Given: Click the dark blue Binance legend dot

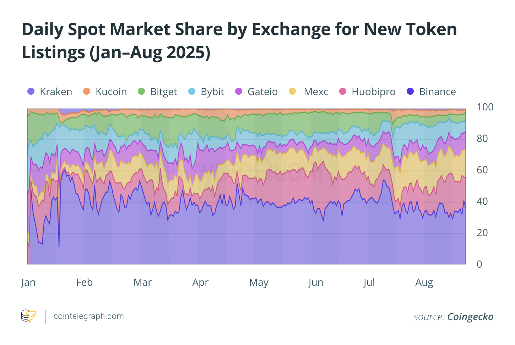Looking at the screenshot, I should (x=410, y=92).
